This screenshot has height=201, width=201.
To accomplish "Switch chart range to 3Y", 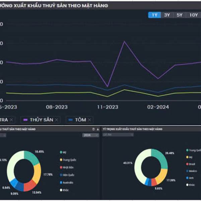I will (167, 15).
